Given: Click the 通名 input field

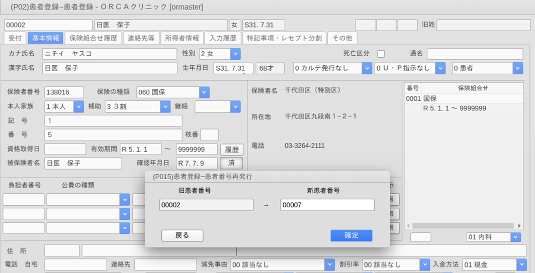Looking at the screenshot, I should [x=475, y=54].
